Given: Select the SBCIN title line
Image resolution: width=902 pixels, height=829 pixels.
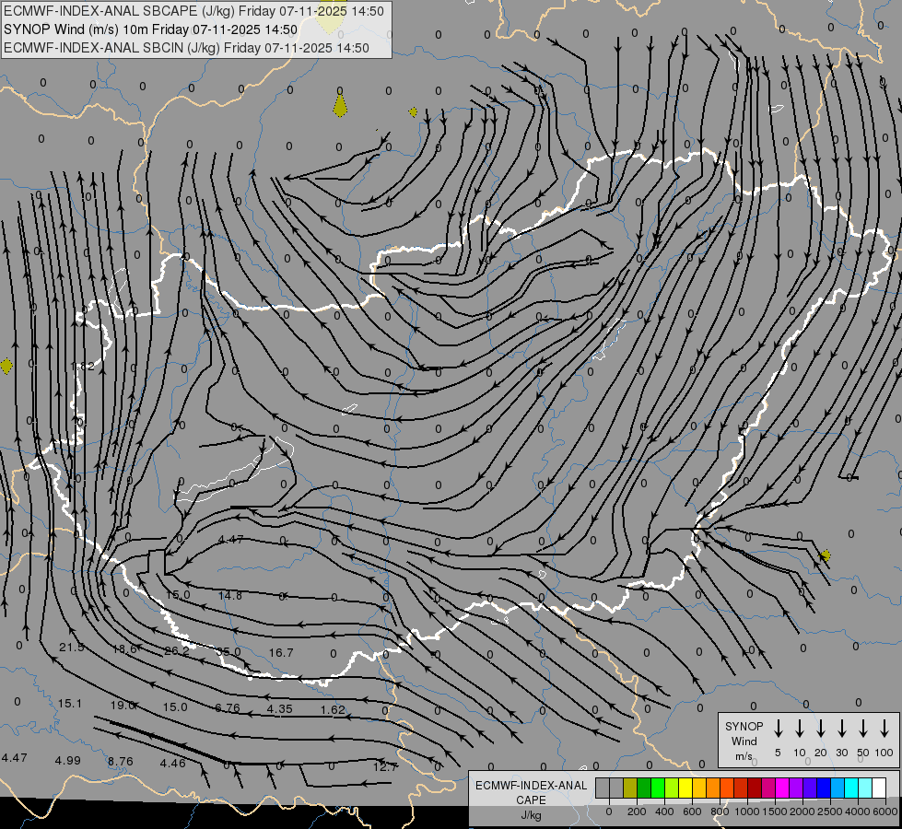Looking at the screenshot, I should coord(186,48).
